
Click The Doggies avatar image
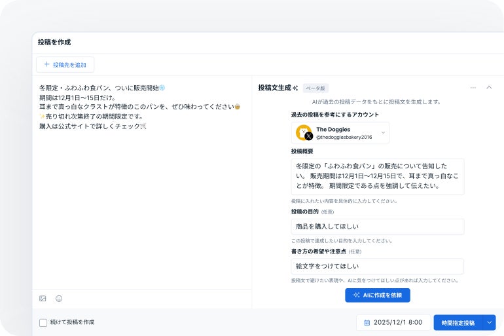(303, 132)
